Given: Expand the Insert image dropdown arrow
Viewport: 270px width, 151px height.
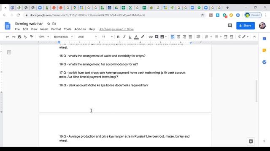Looking at the screenshot, I should [166, 37].
